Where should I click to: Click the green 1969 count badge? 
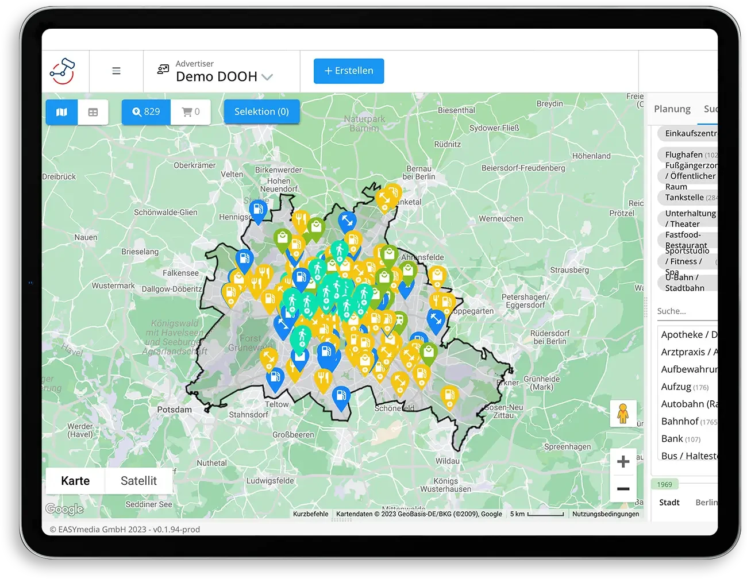click(x=664, y=484)
